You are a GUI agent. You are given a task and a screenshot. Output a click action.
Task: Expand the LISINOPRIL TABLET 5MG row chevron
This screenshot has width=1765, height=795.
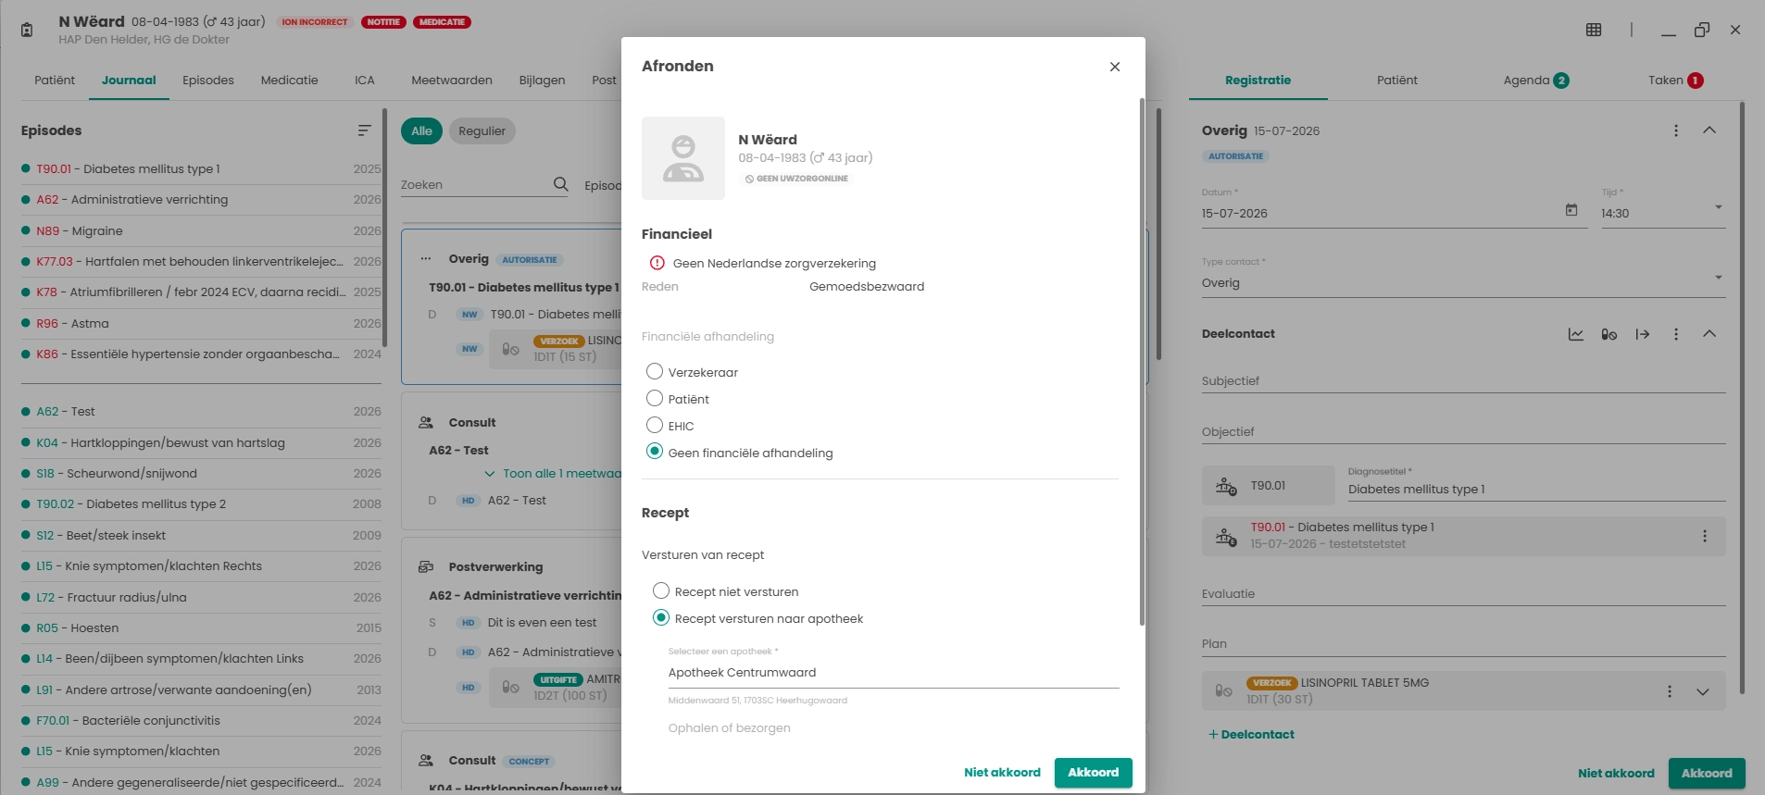tap(1703, 691)
